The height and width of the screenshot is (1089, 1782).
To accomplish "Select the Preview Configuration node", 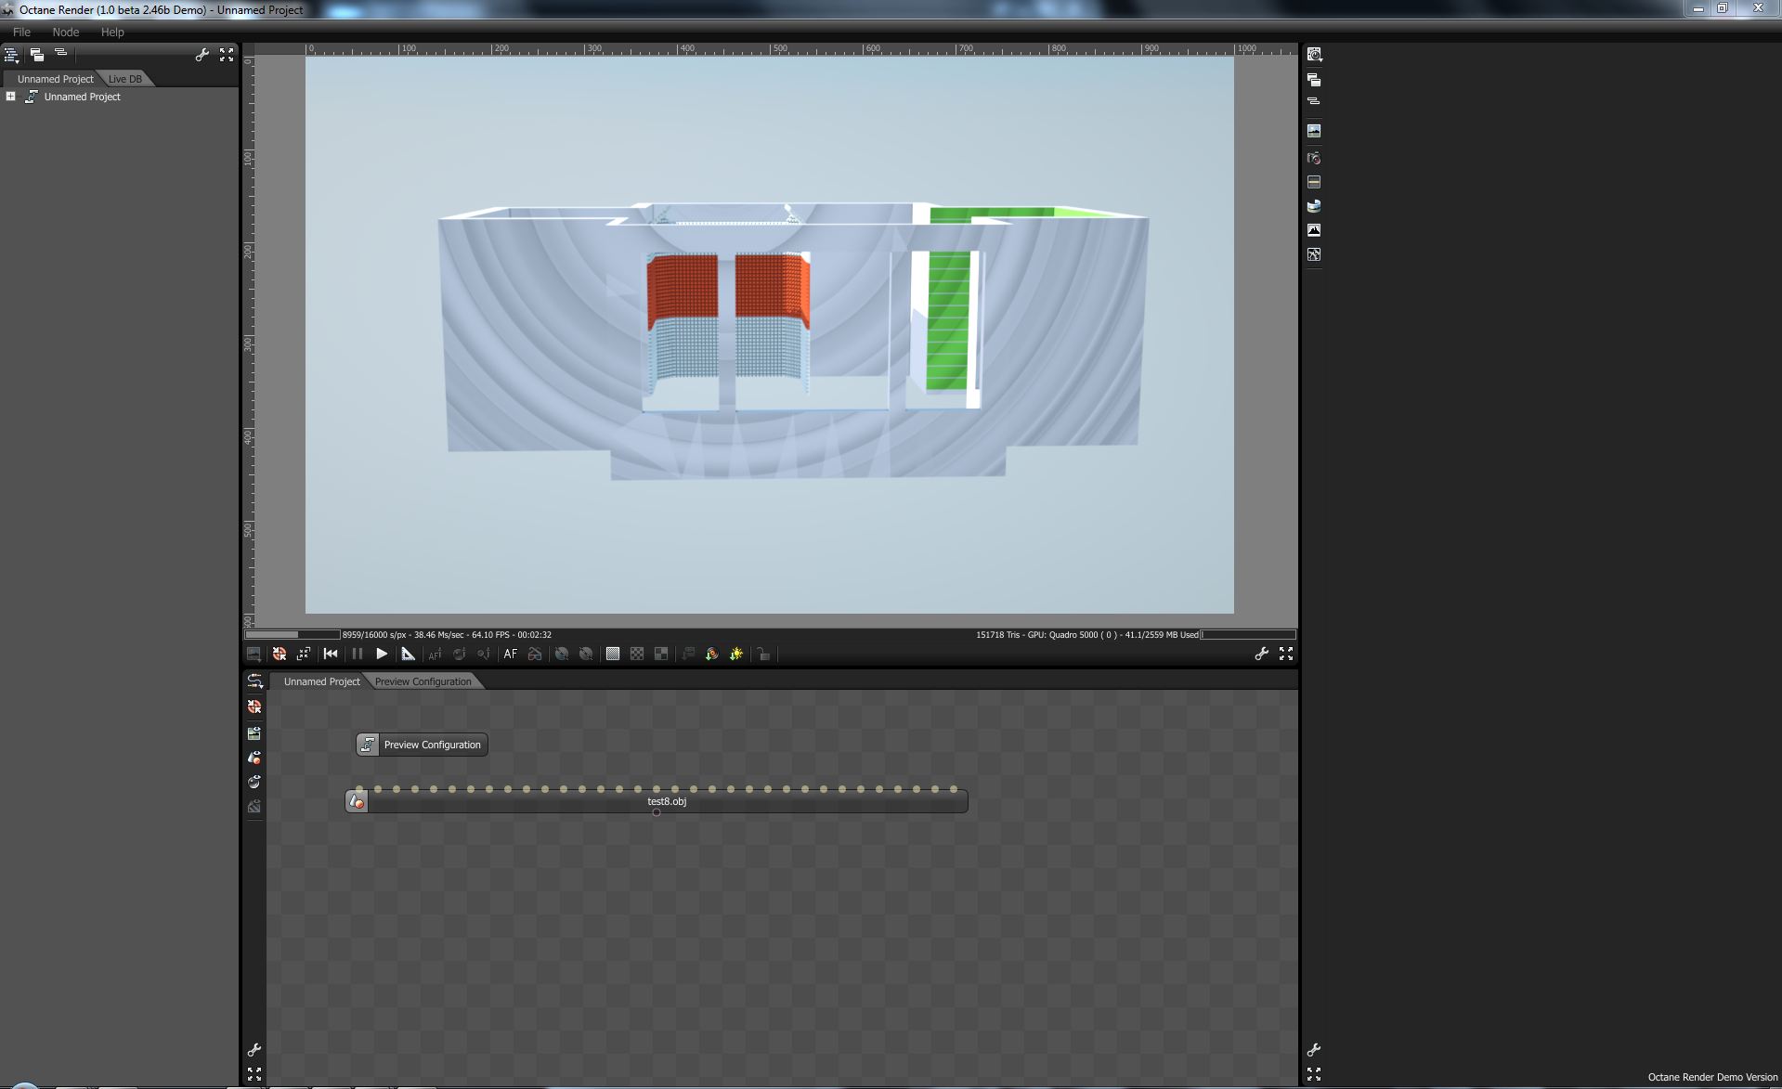I will tap(423, 745).
